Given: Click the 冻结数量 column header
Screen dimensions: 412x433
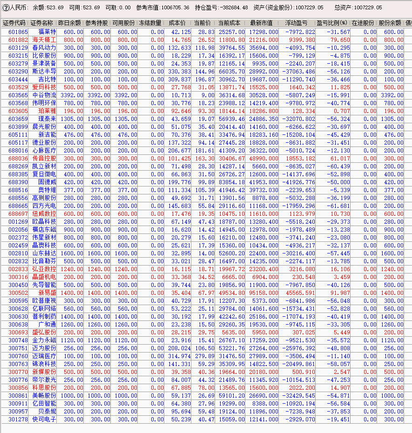Looking at the screenshot, I should point(150,23).
